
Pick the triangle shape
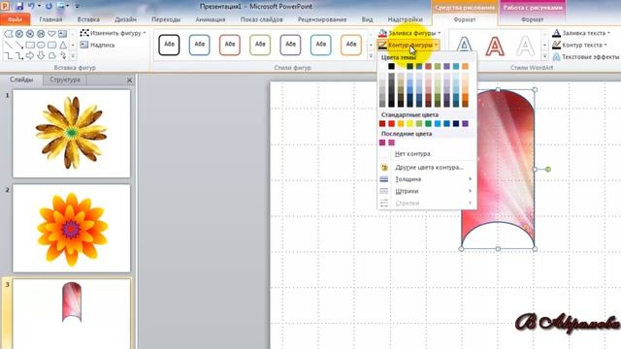tap(62, 46)
